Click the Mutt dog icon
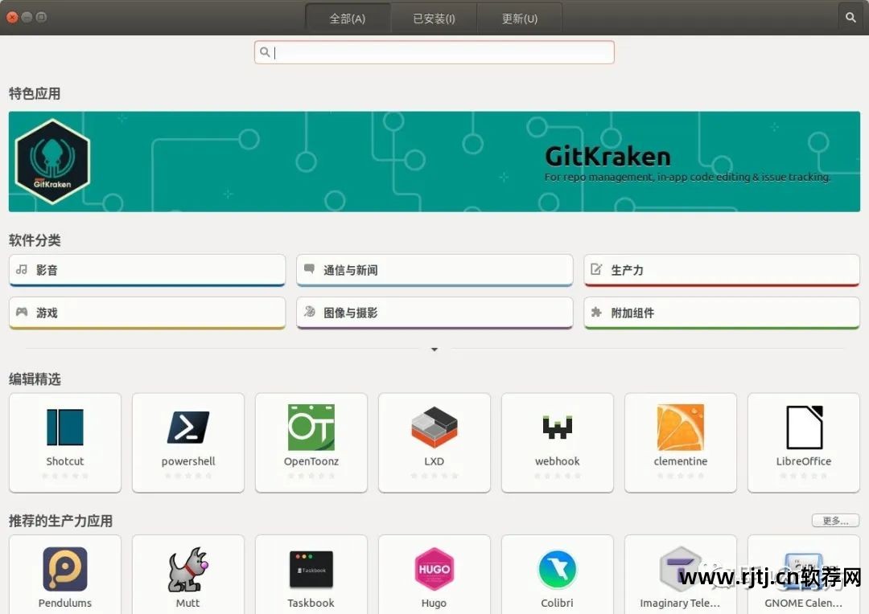 [x=187, y=569]
